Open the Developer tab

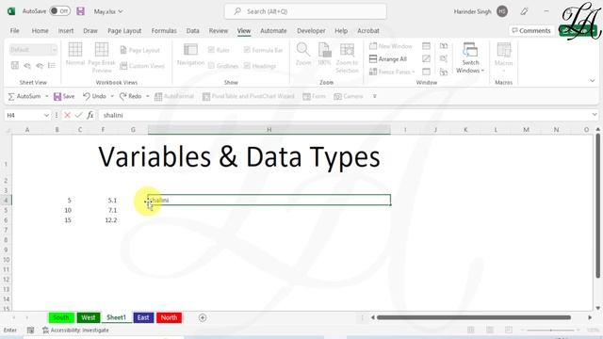coord(311,31)
